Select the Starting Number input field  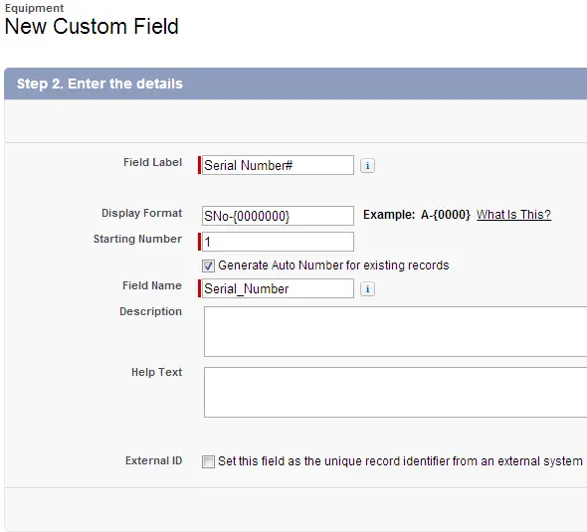click(x=278, y=242)
